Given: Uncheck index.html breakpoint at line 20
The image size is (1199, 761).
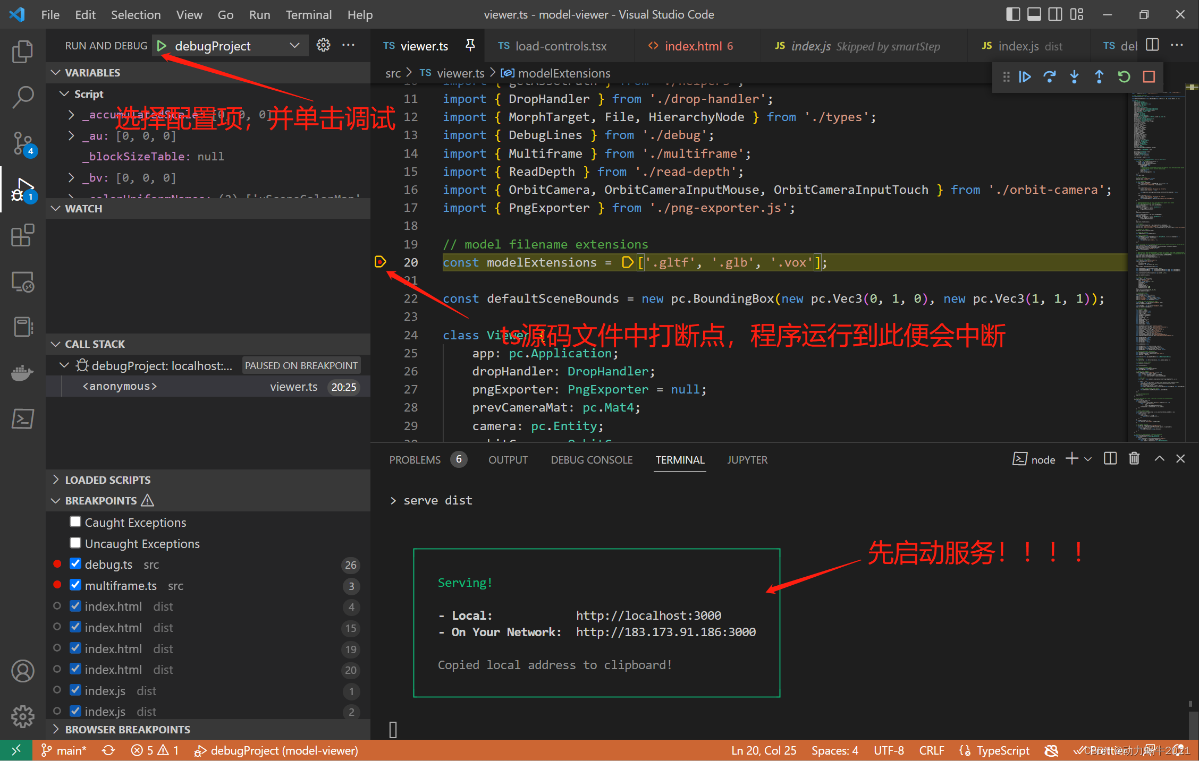Looking at the screenshot, I should 75,669.
